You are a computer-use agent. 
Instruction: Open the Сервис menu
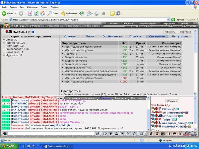[x=44, y=7]
